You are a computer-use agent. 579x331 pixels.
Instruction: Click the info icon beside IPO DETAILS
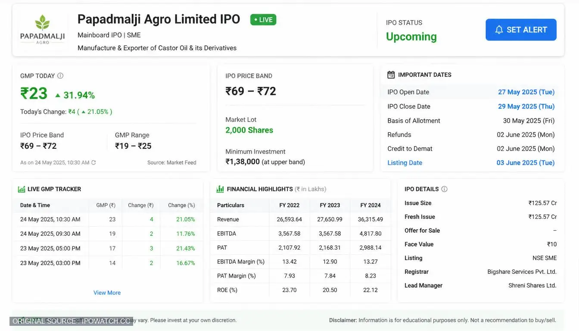[x=444, y=189]
